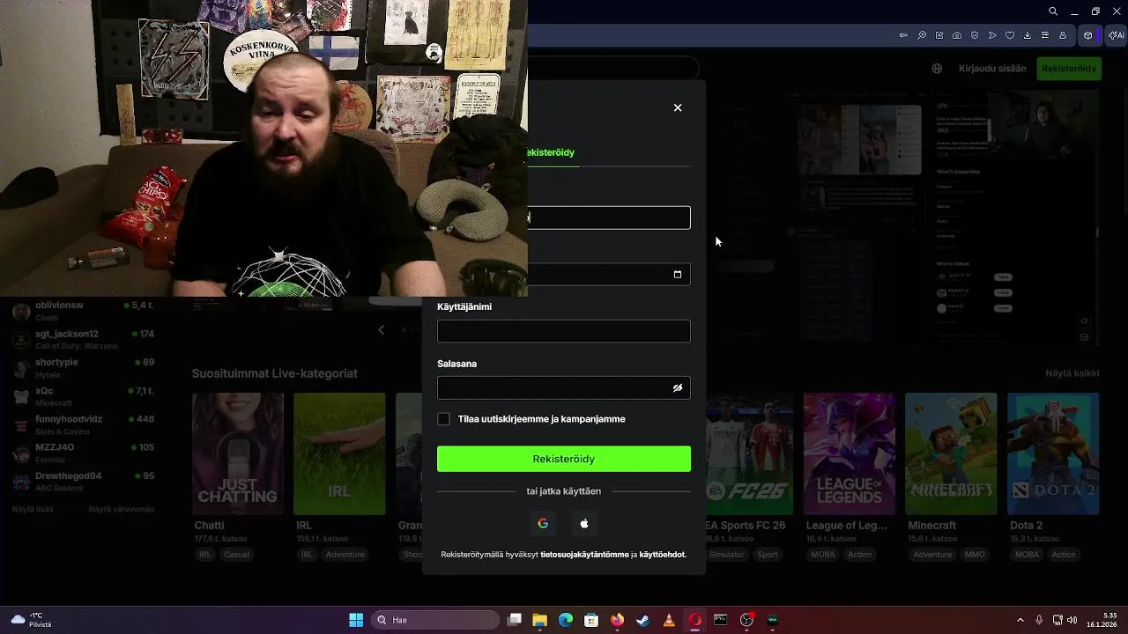This screenshot has height=634, width=1128.
Task: Click the taskbar Hae search box
Action: [x=435, y=620]
